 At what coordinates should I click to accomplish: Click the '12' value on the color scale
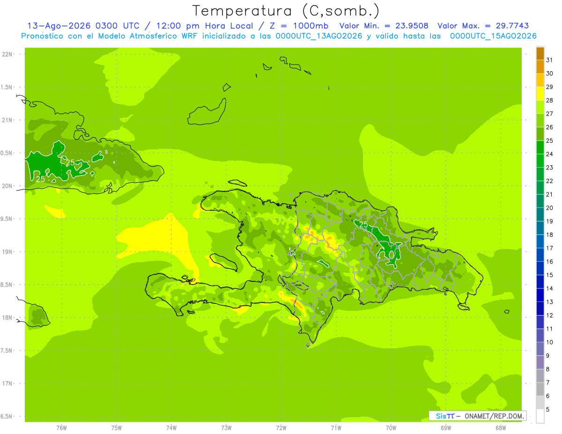pyautogui.click(x=550, y=315)
